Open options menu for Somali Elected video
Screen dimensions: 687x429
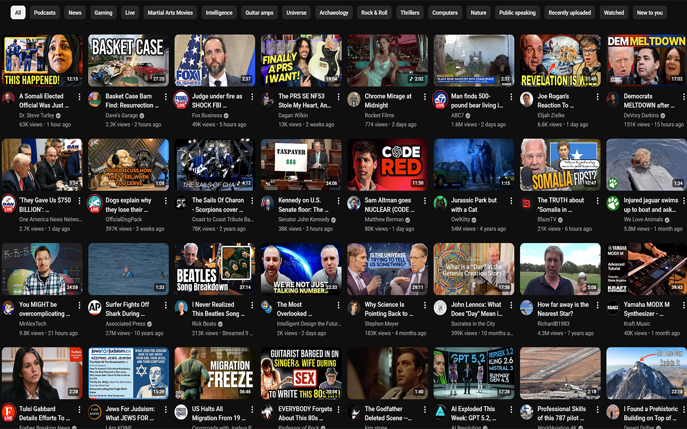[79, 97]
